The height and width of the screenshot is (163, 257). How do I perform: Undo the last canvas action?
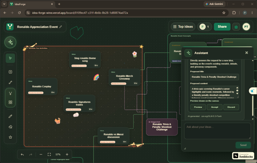(22, 154)
